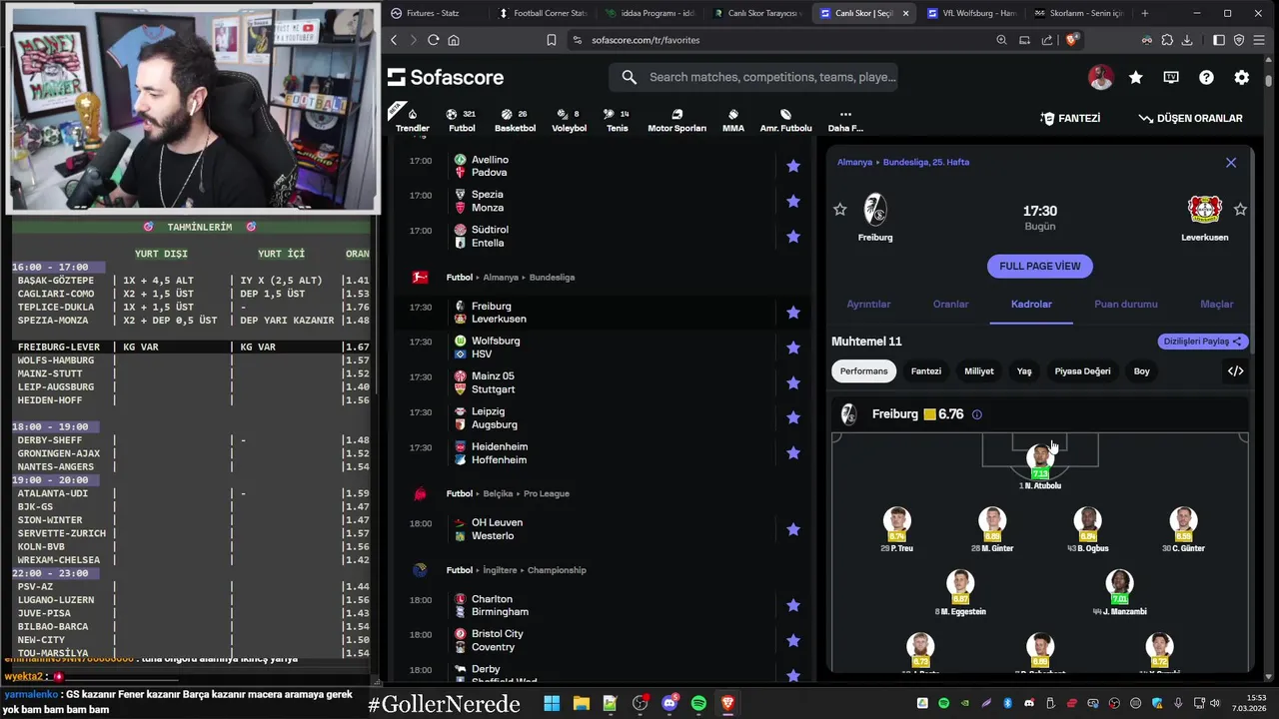Select the Performans filter chip
This screenshot has width=1279, height=719.
click(x=863, y=370)
